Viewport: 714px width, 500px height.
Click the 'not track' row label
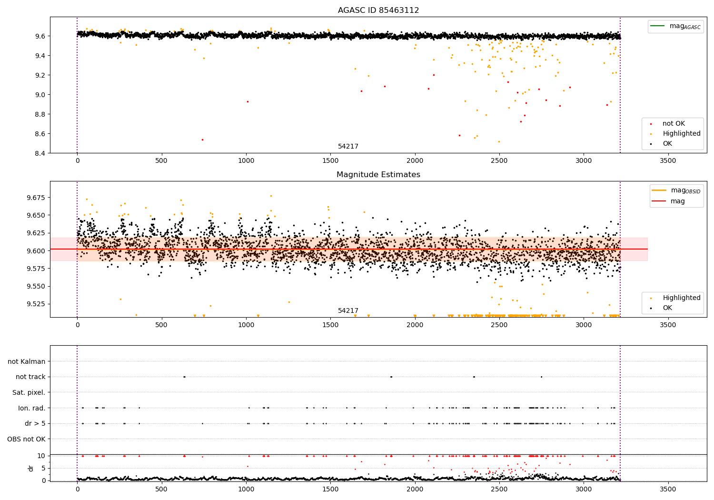tap(30, 377)
